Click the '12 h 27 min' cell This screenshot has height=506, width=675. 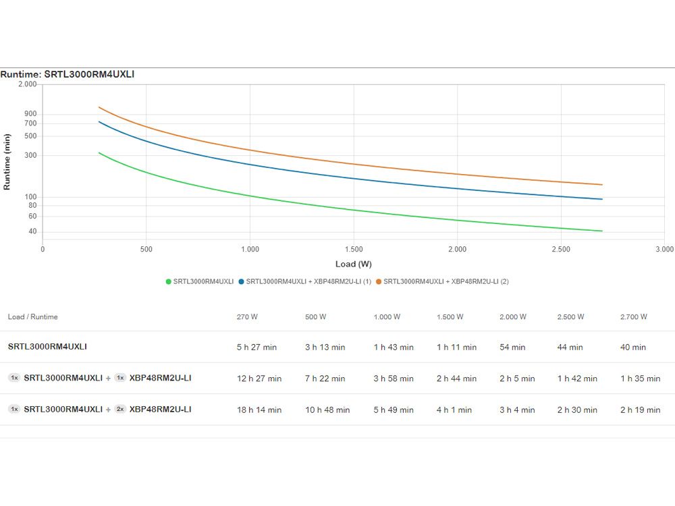(x=259, y=378)
